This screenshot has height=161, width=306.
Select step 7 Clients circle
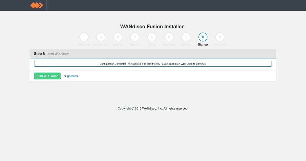coord(186,37)
